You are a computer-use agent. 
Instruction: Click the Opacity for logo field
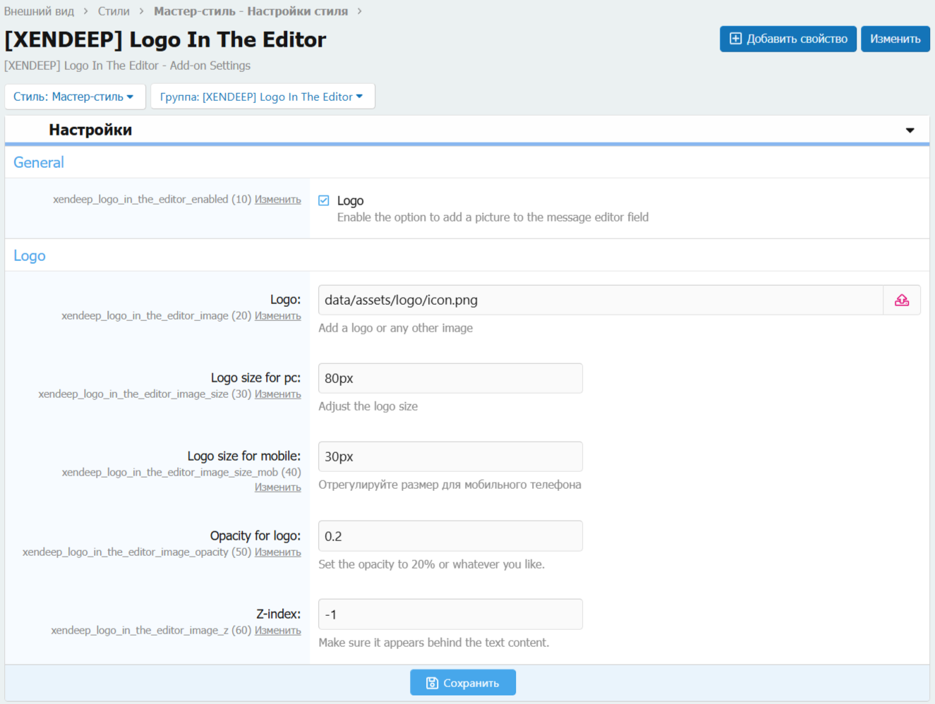[x=450, y=536]
